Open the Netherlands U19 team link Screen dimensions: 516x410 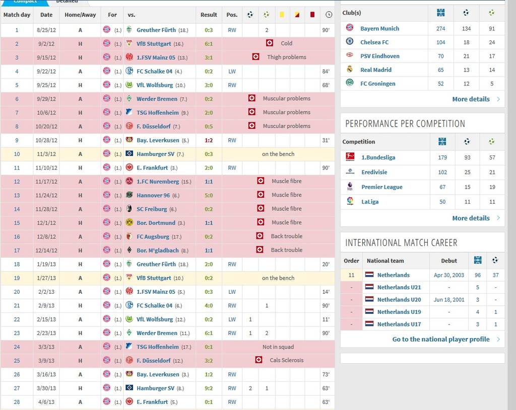tap(399, 312)
